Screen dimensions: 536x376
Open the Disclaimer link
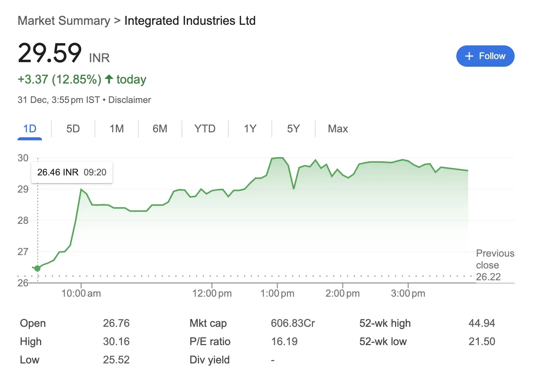[x=130, y=100]
